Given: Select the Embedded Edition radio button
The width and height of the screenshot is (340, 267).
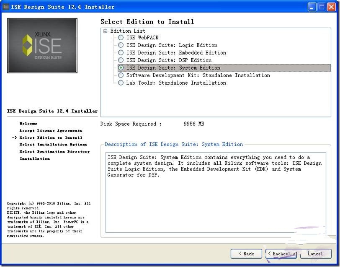Looking at the screenshot, I should coord(121,52).
